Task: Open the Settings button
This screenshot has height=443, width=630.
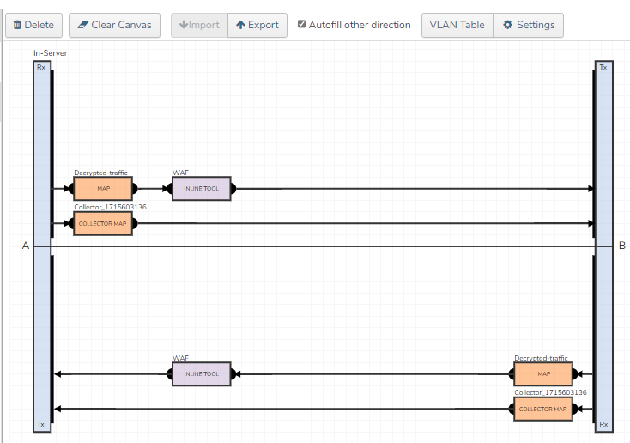Action: click(528, 25)
